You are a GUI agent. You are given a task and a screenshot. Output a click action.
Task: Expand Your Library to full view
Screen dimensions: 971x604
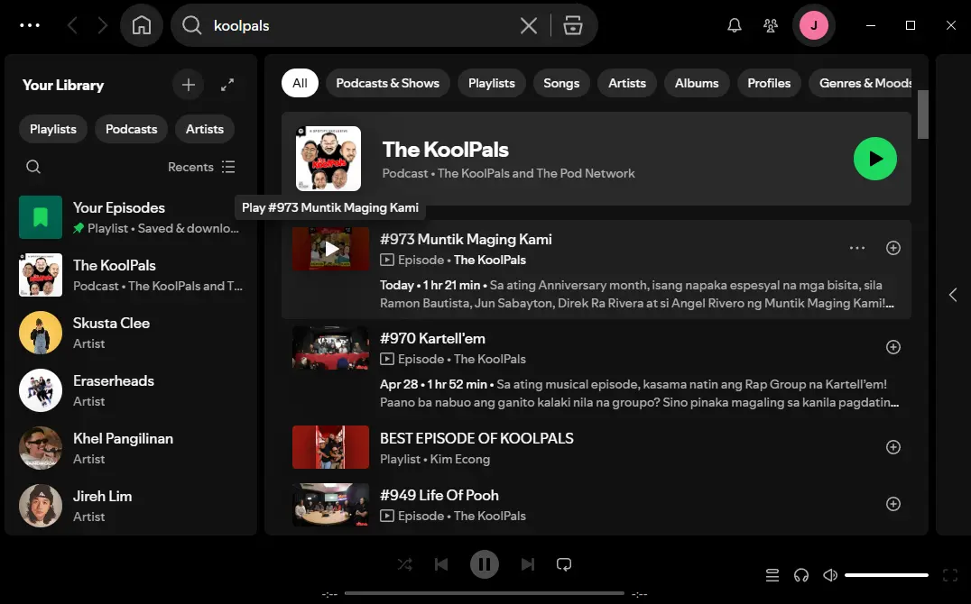click(x=227, y=85)
